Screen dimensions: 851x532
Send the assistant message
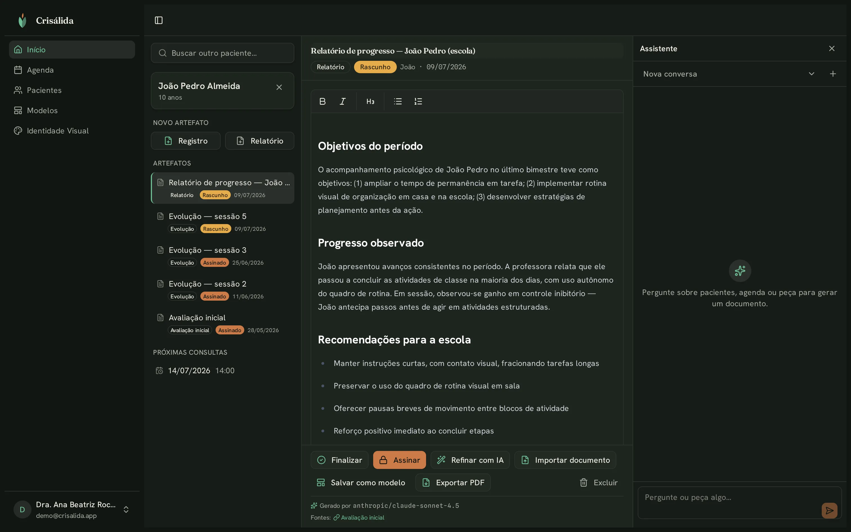(829, 510)
